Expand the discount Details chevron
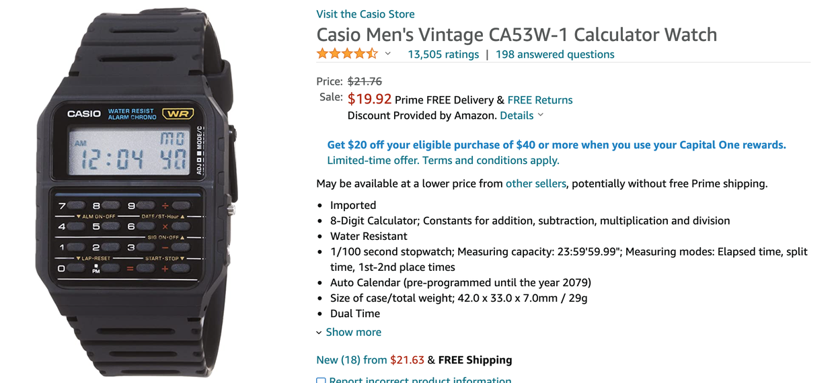The width and height of the screenshot is (834, 383). tap(540, 116)
